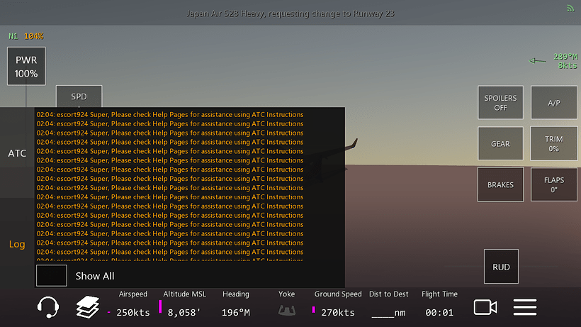Tap the Ground Speed 270kts readout

pos(337,304)
